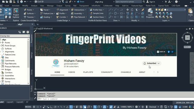Viewport: 194px width, 109px height.
Task: Click the Save disk icon in quick access toolbar
Action: pos(11,2)
